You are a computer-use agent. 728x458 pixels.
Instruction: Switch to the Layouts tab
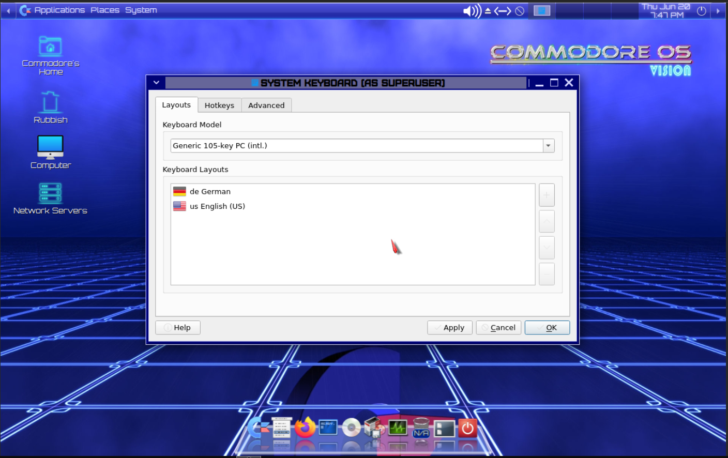click(x=176, y=105)
